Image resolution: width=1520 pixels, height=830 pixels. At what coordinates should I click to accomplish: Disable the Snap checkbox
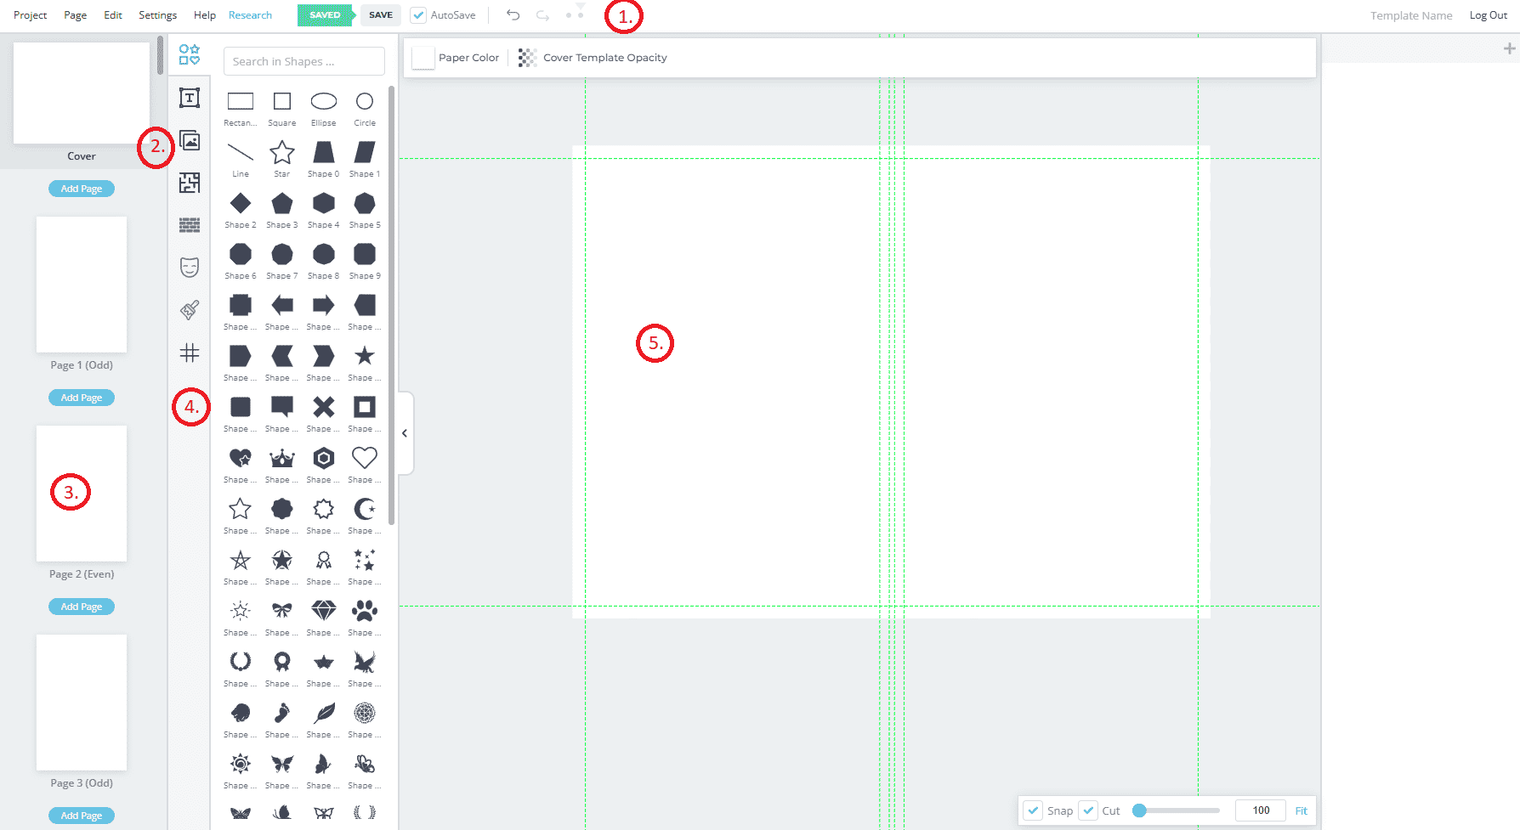point(1033,810)
